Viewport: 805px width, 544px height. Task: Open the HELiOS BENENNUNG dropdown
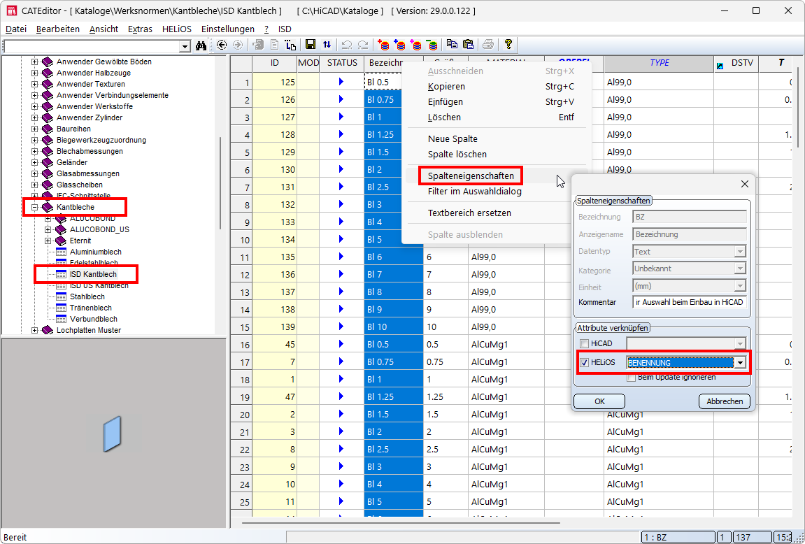pyautogui.click(x=739, y=362)
